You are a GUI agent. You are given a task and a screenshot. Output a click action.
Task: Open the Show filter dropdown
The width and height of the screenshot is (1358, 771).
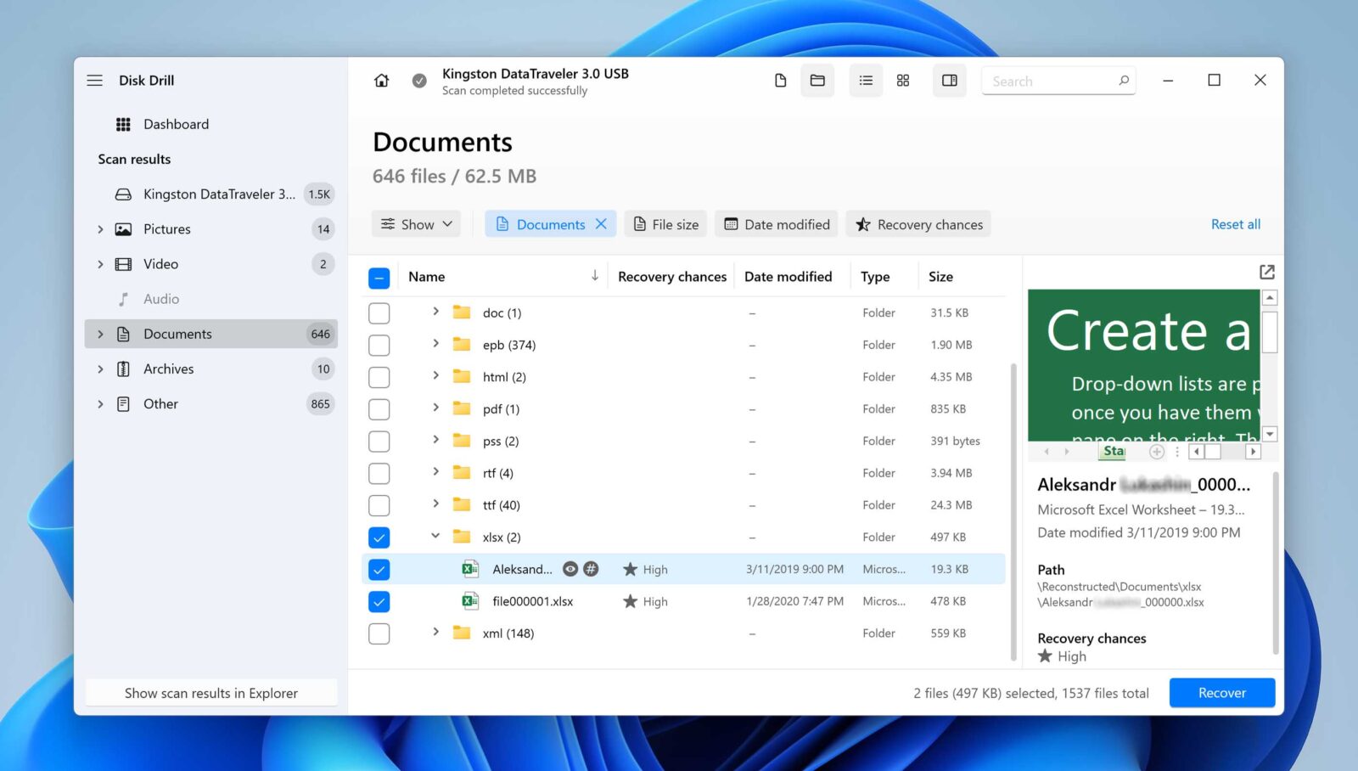[416, 223]
